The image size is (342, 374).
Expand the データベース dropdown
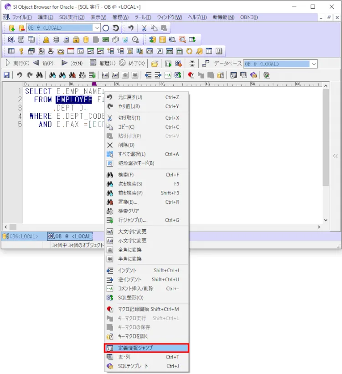click(x=314, y=64)
